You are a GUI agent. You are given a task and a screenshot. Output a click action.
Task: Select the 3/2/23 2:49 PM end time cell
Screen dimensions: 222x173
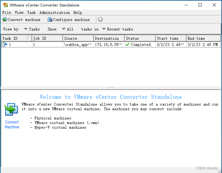tap(203, 44)
